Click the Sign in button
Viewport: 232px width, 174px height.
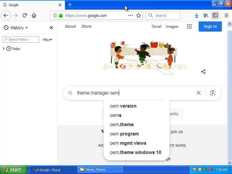(x=210, y=26)
